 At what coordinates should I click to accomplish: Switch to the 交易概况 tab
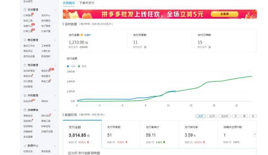(69, 3)
